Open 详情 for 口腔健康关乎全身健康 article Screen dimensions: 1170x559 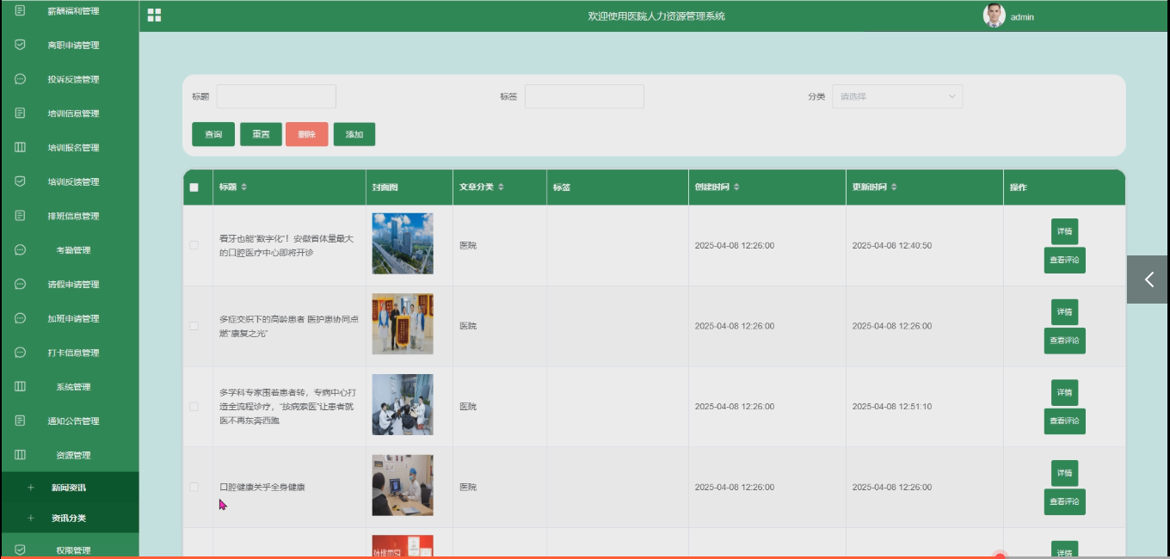[1064, 473]
